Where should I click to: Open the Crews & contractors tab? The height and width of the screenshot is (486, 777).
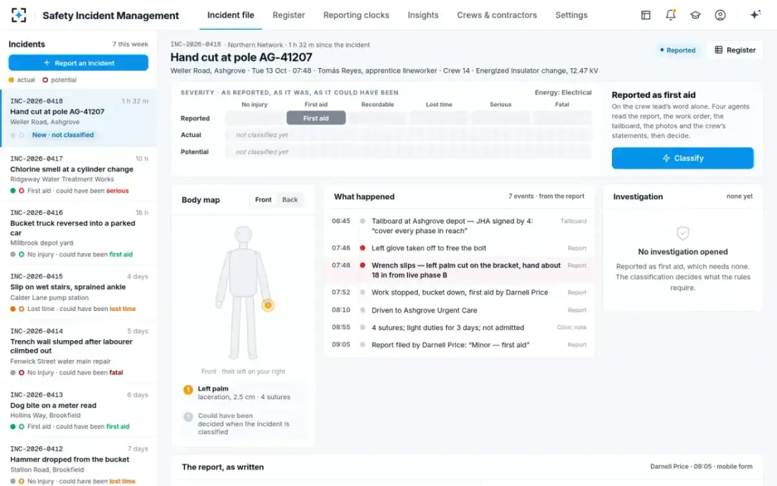pyautogui.click(x=497, y=15)
